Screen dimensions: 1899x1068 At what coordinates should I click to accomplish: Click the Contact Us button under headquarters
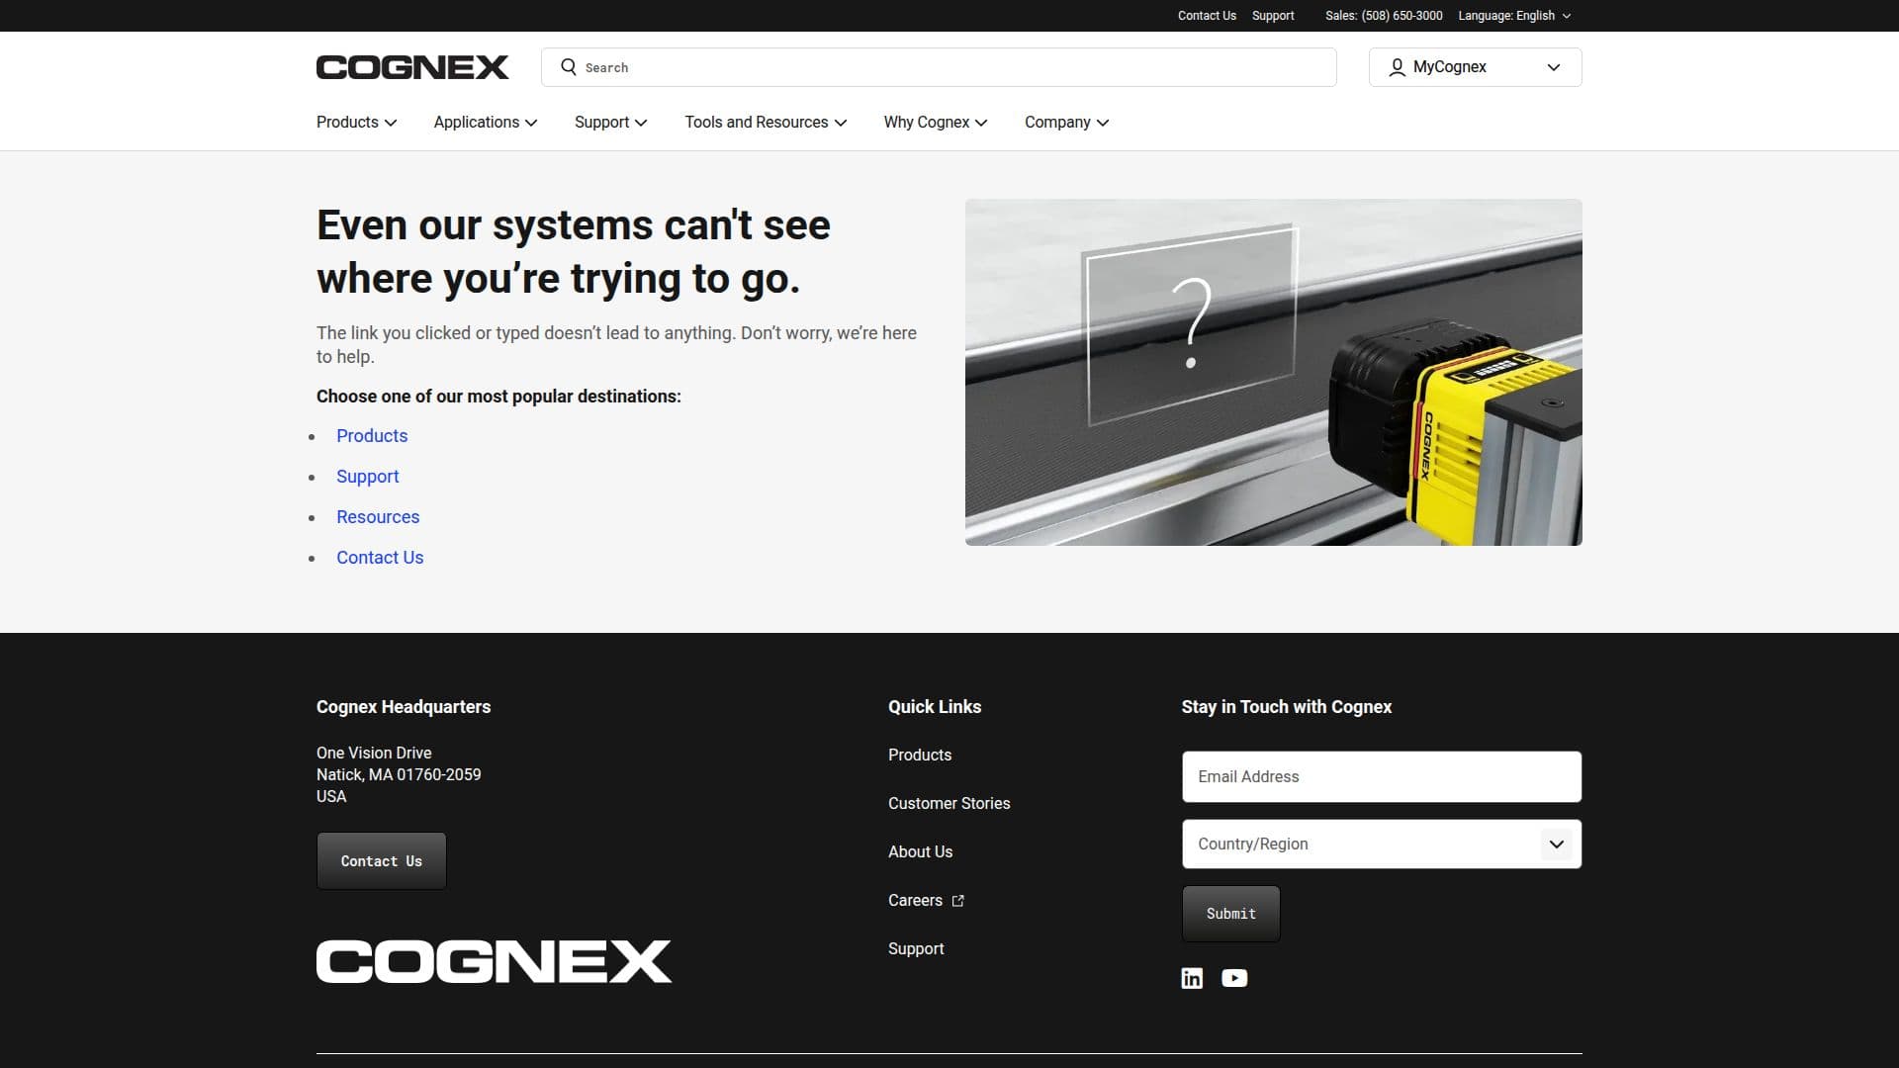[x=381, y=861]
